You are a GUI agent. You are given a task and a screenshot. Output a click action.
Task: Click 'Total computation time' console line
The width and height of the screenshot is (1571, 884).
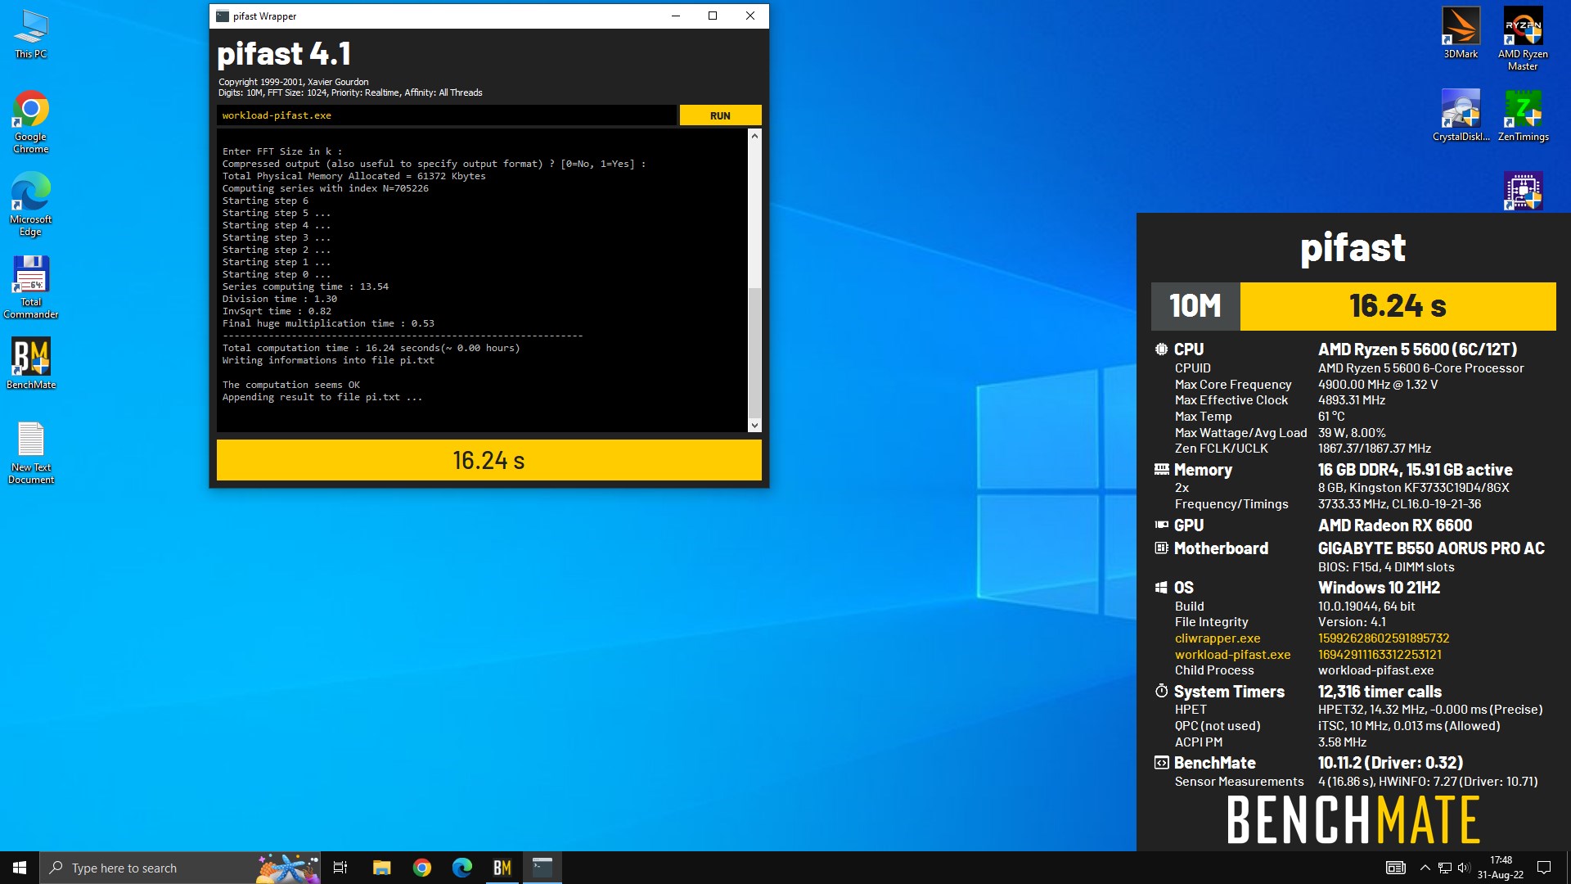click(371, 348)
